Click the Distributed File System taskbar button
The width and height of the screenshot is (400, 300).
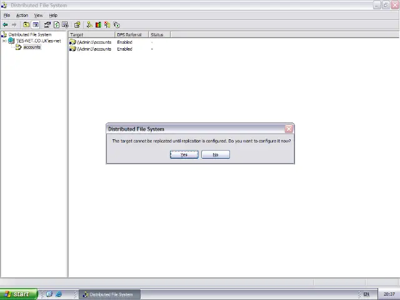point(109,294)
